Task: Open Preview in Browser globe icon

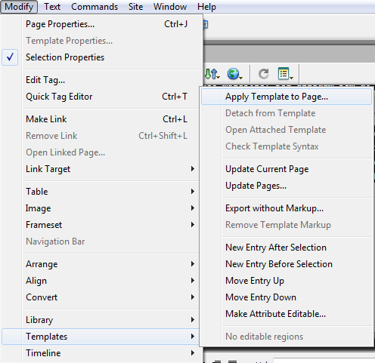Action: pyautogui.click(x=234, y=74)
